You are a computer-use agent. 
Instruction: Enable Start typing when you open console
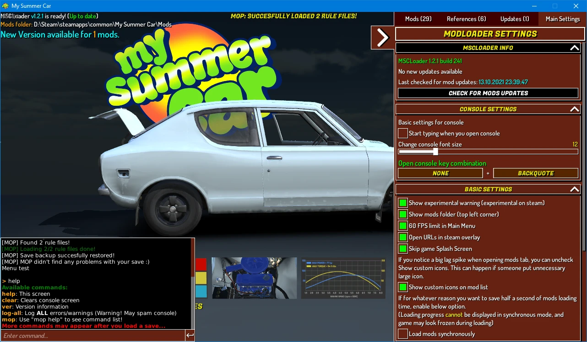point(402,133)
